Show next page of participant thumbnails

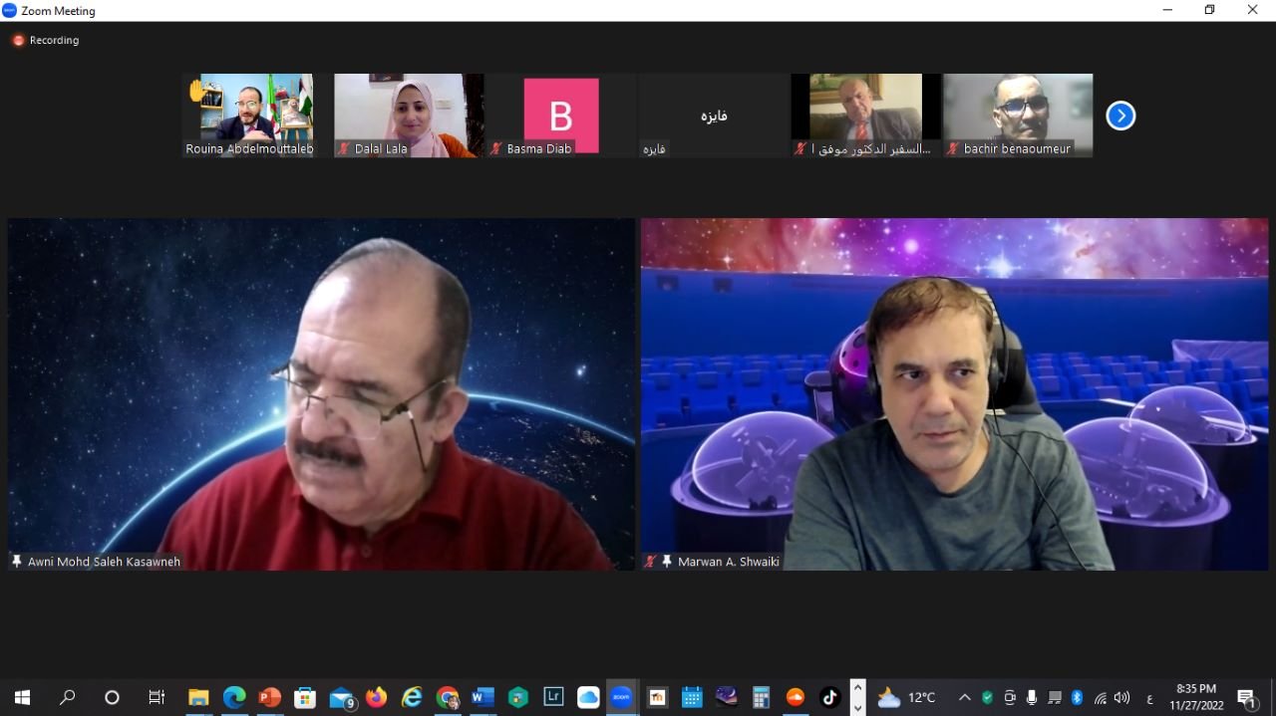1120,117
